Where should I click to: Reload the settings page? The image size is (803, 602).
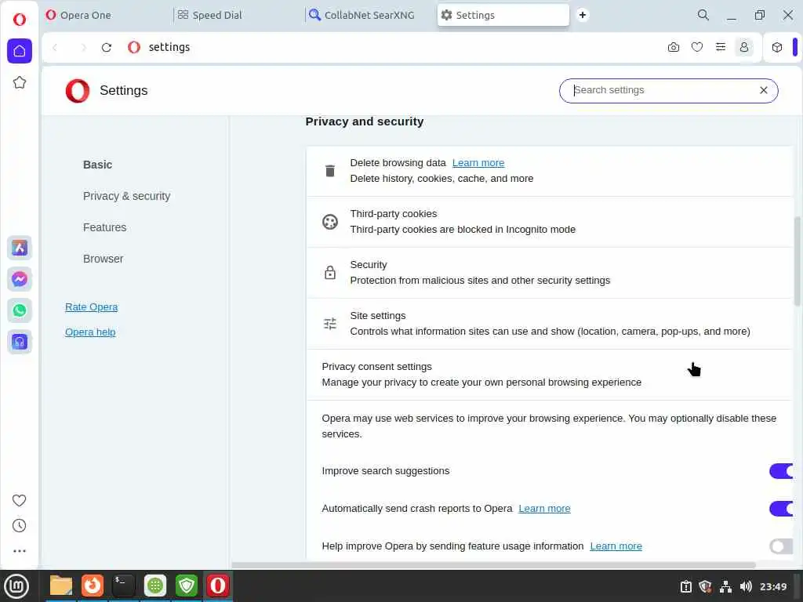(107, 47)
